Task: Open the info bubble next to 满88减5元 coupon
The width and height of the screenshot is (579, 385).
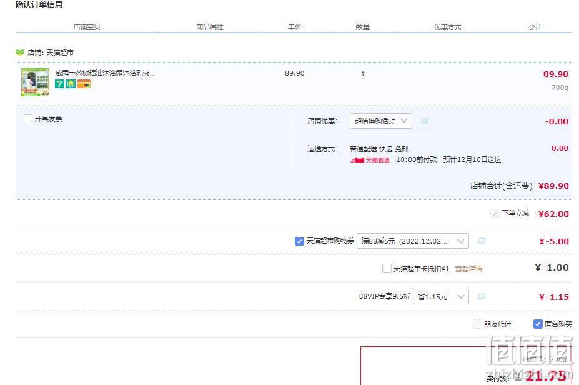Action: coord(481,241)
